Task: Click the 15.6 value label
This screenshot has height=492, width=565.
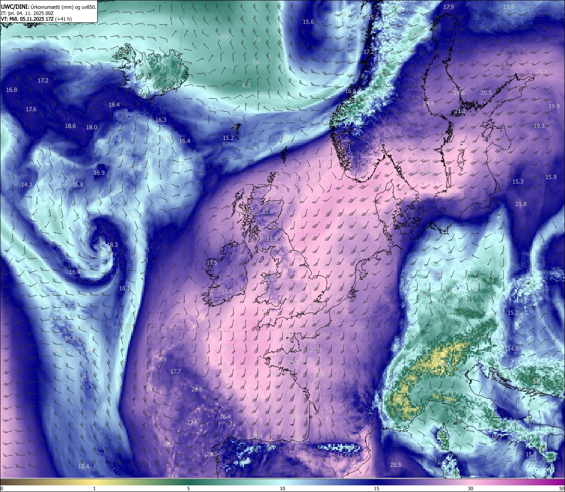Action: point(308,22)
